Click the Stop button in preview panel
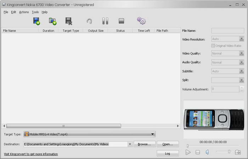248x159 pixels. coord(198,152)
